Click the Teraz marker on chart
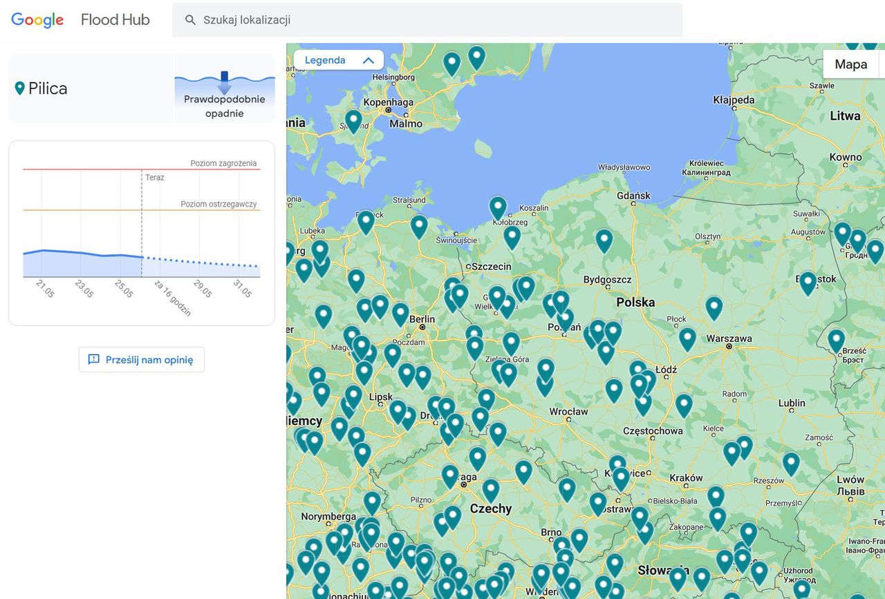This screenshot has height=599, width=885. [x=154, y=178]
